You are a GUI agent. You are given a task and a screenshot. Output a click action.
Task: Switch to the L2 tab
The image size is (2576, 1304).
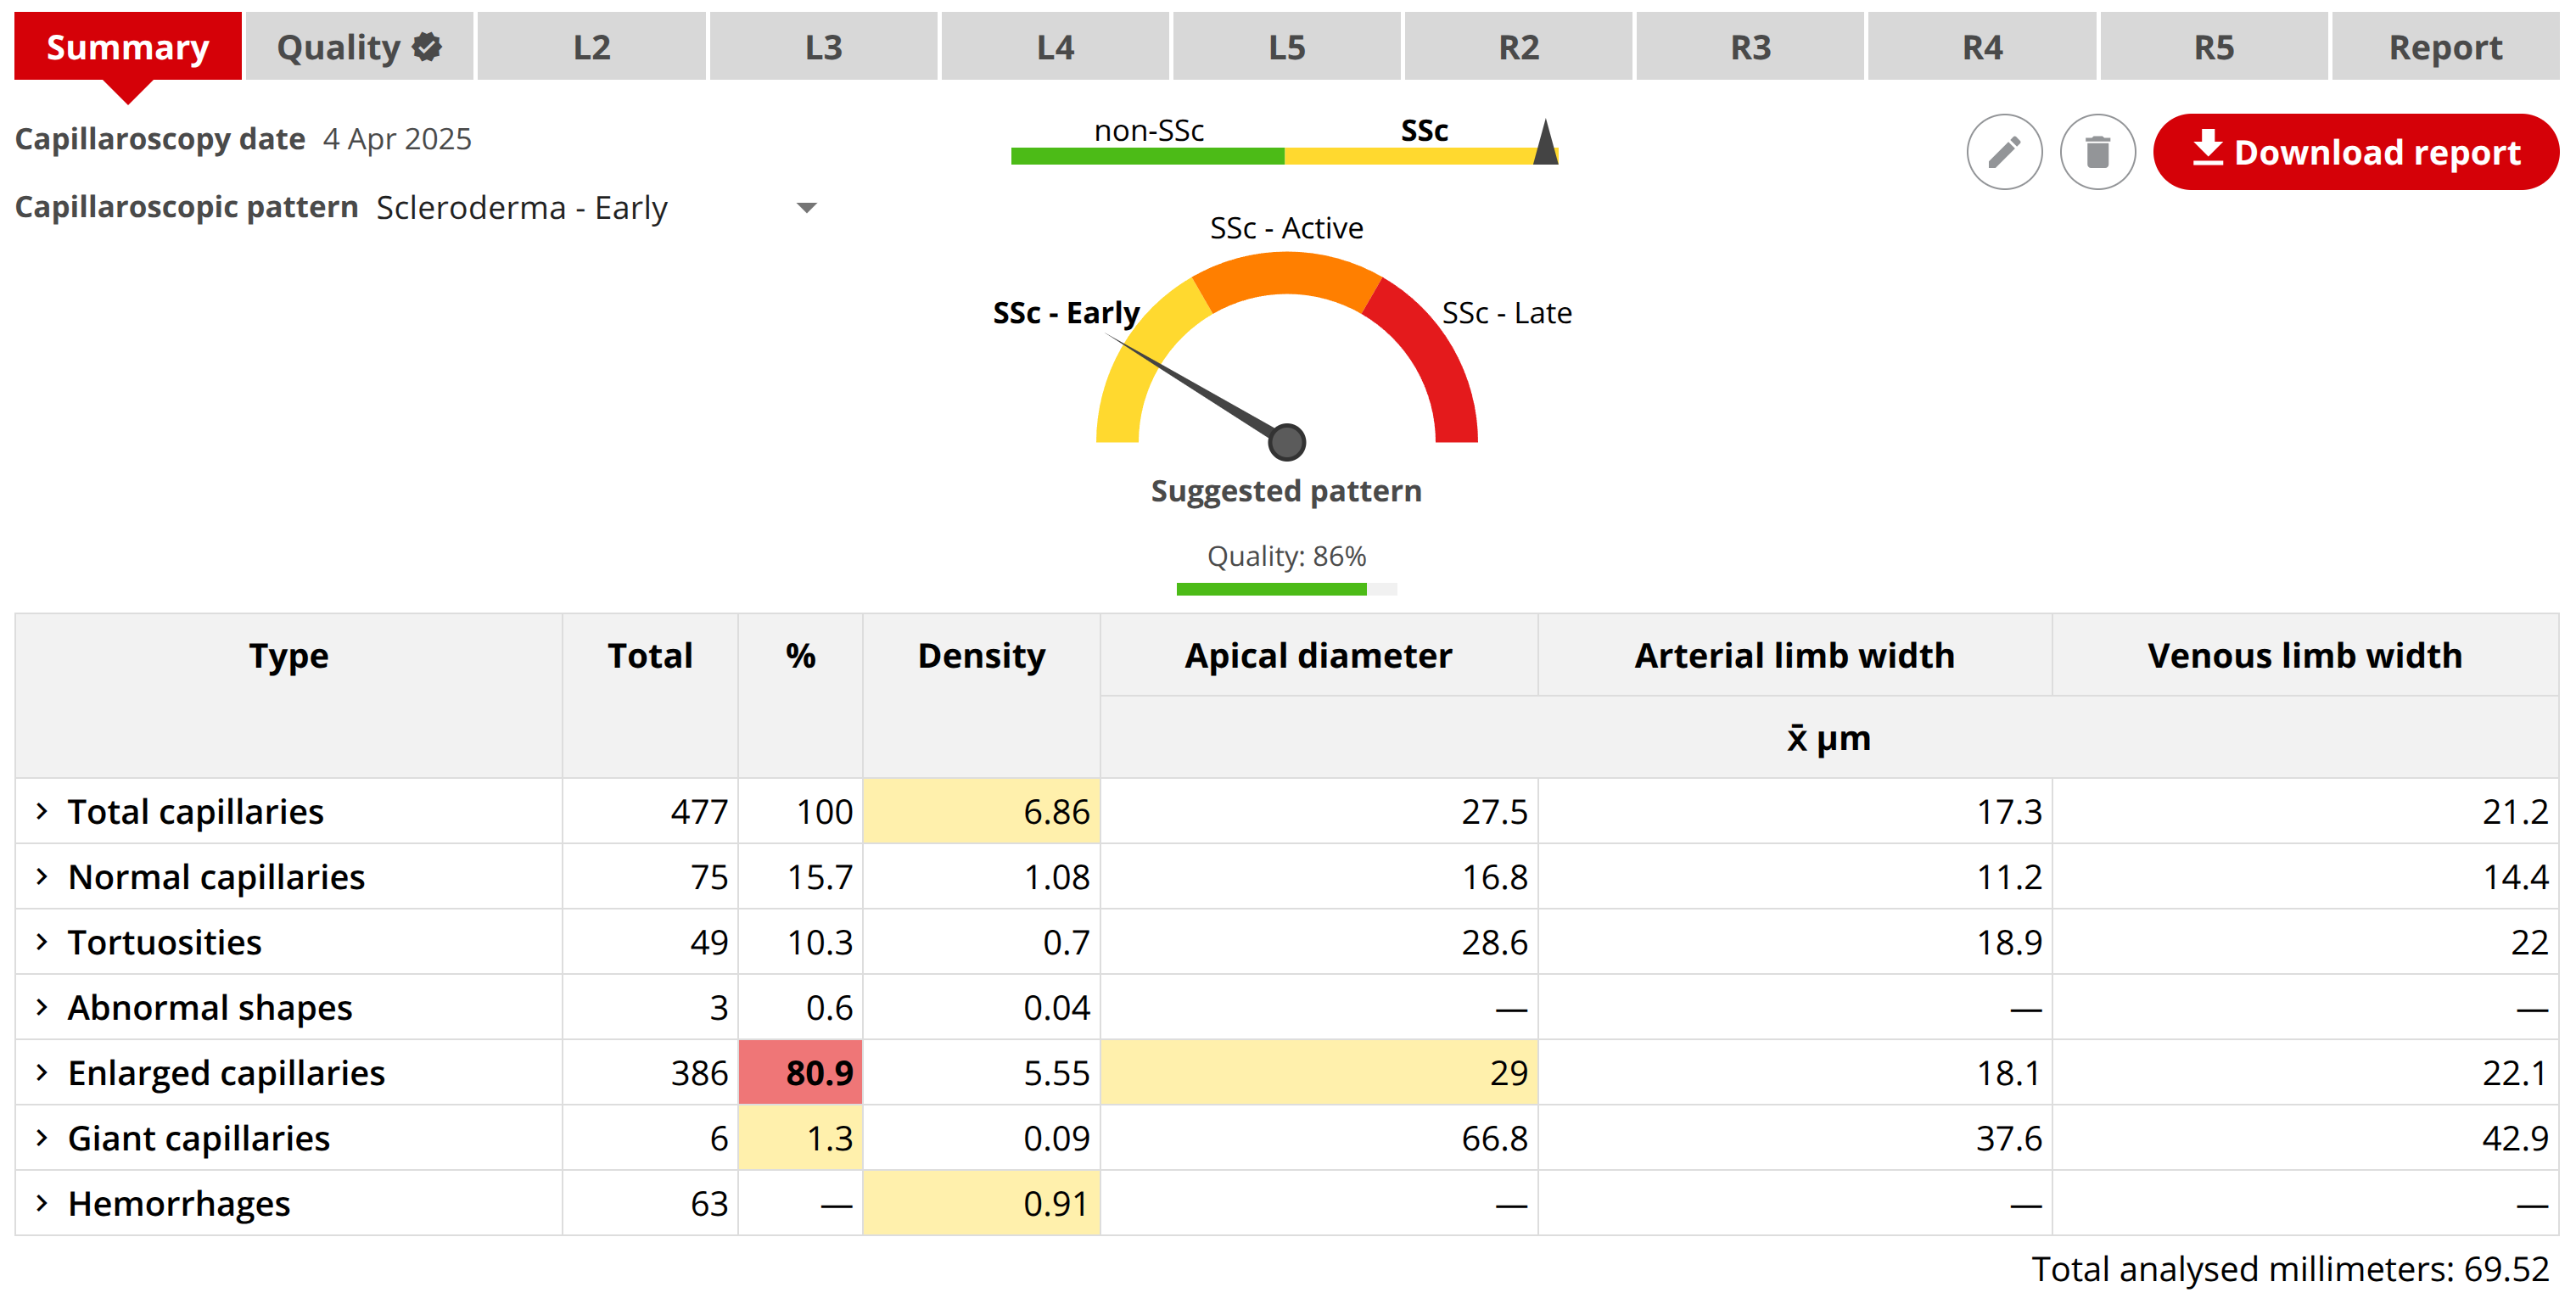pyautogui.click(x=591, y=47)
